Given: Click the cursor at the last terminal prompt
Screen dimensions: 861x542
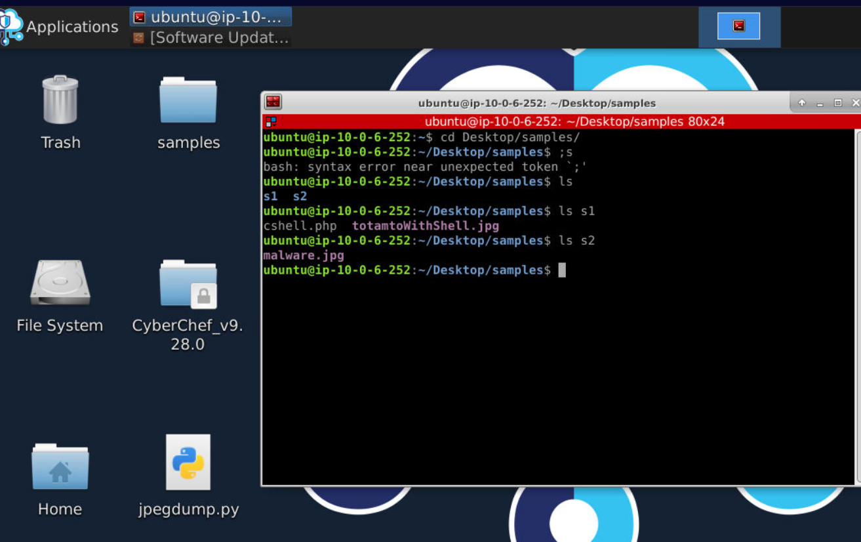Looking at the screenshot, I should [562, 270].
